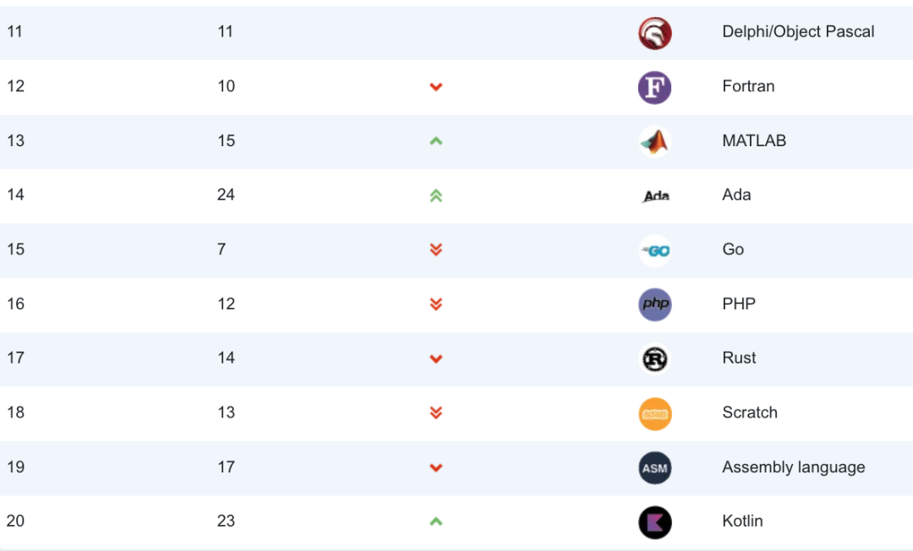This screenshot has height=551, width=913.
Task: Select the Assembly language name text
Action: point(793,467)
